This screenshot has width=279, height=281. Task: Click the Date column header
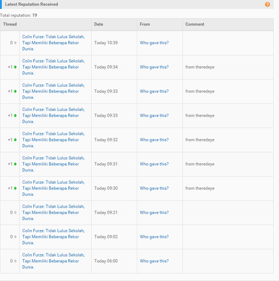pyautogui.click(x=98, y=24)
